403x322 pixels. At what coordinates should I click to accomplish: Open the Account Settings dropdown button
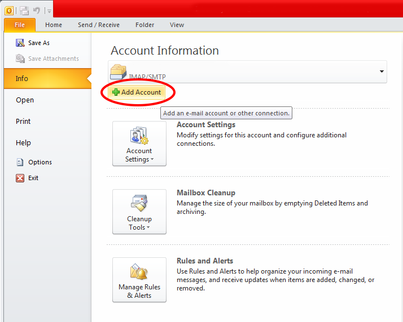coord(139,144)
